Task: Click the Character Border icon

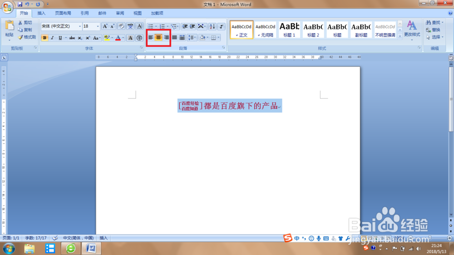Action: [139, 26]
